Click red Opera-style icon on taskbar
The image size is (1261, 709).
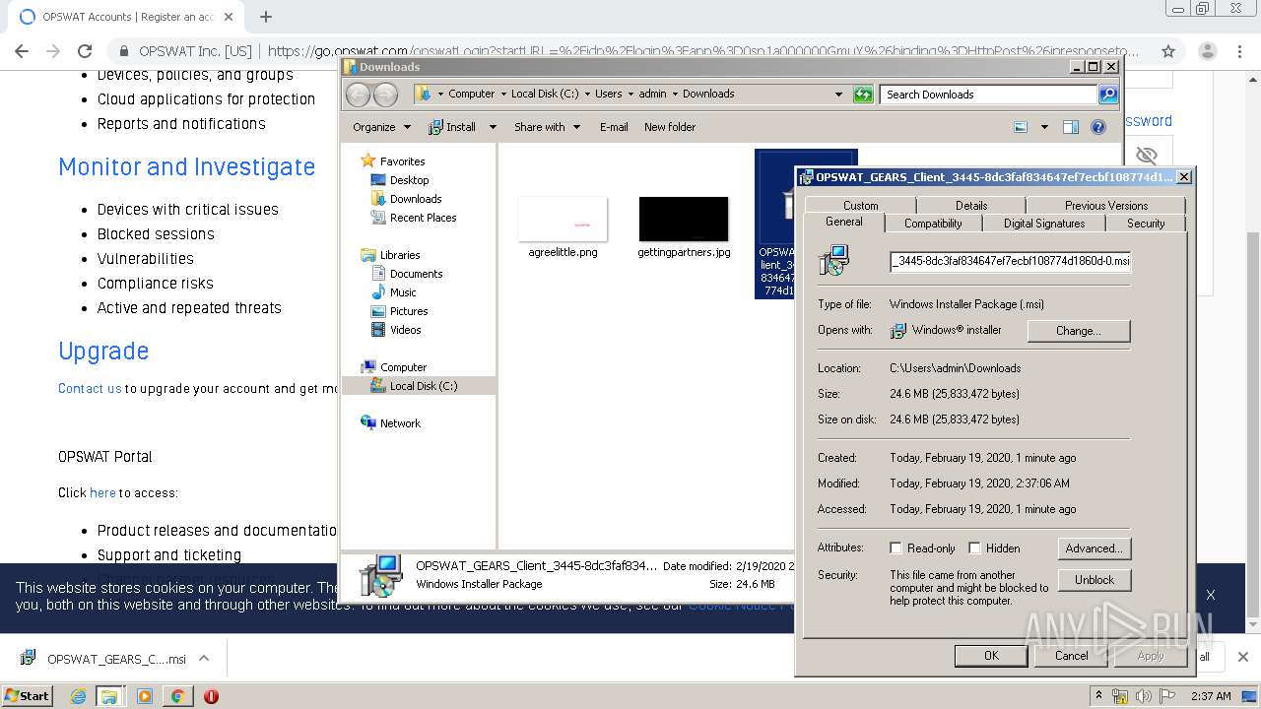[211, 696]
